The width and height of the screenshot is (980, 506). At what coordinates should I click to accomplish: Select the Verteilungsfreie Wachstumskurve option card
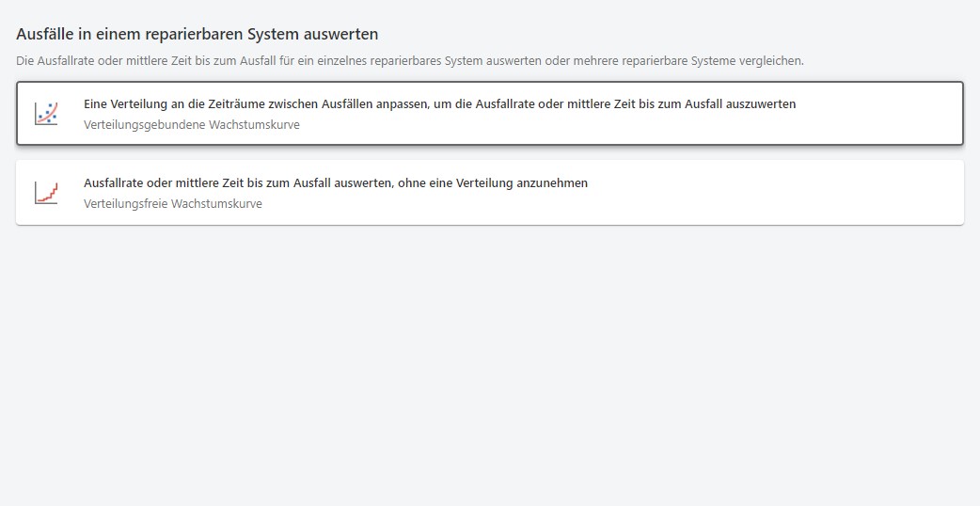(x=489, y=193)
